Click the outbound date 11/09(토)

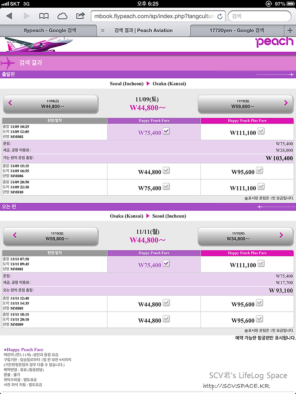click(x=147, y=99)
